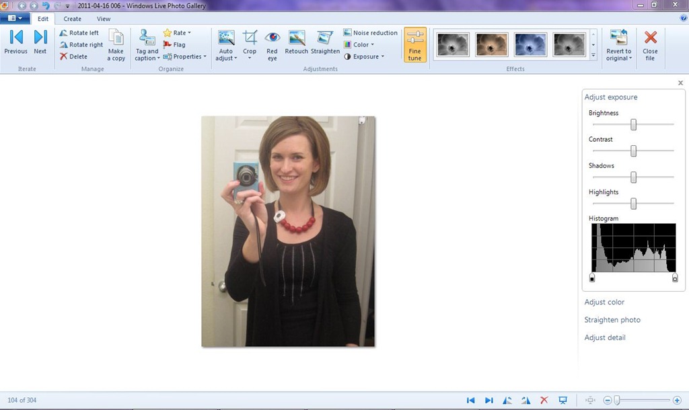689x410 pixels.
Task: Open the Photo Gallery application menu button
Action: coord(15,18)
